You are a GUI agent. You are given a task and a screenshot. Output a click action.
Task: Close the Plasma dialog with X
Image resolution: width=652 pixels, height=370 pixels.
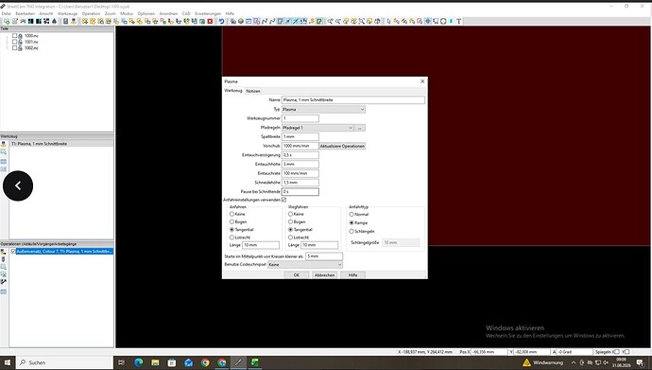[x=422, y=81]
